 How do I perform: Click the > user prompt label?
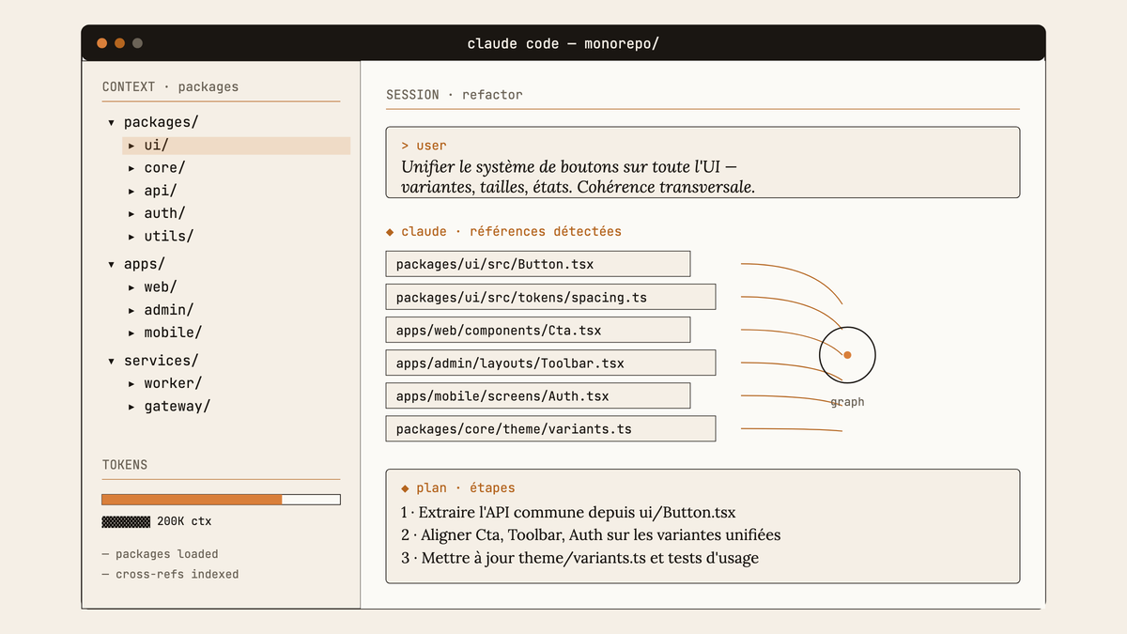424,146
